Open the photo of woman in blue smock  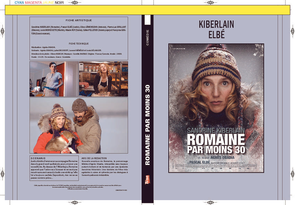(54, 79)
